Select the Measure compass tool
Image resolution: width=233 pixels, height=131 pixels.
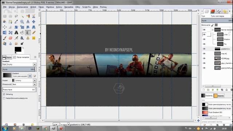(28, 21)
